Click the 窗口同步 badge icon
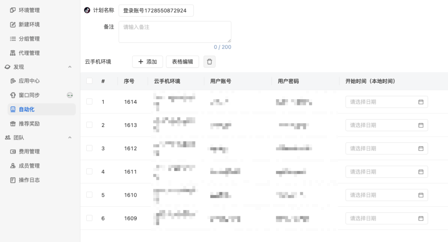The height and width of the screenshot is (242, 448). (70, 95)
